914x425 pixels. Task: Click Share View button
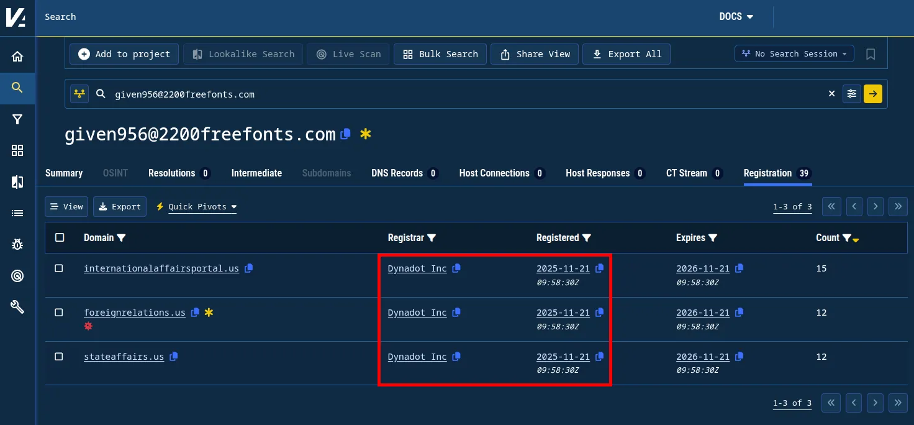pyautogui.click(x=535, y=54)
